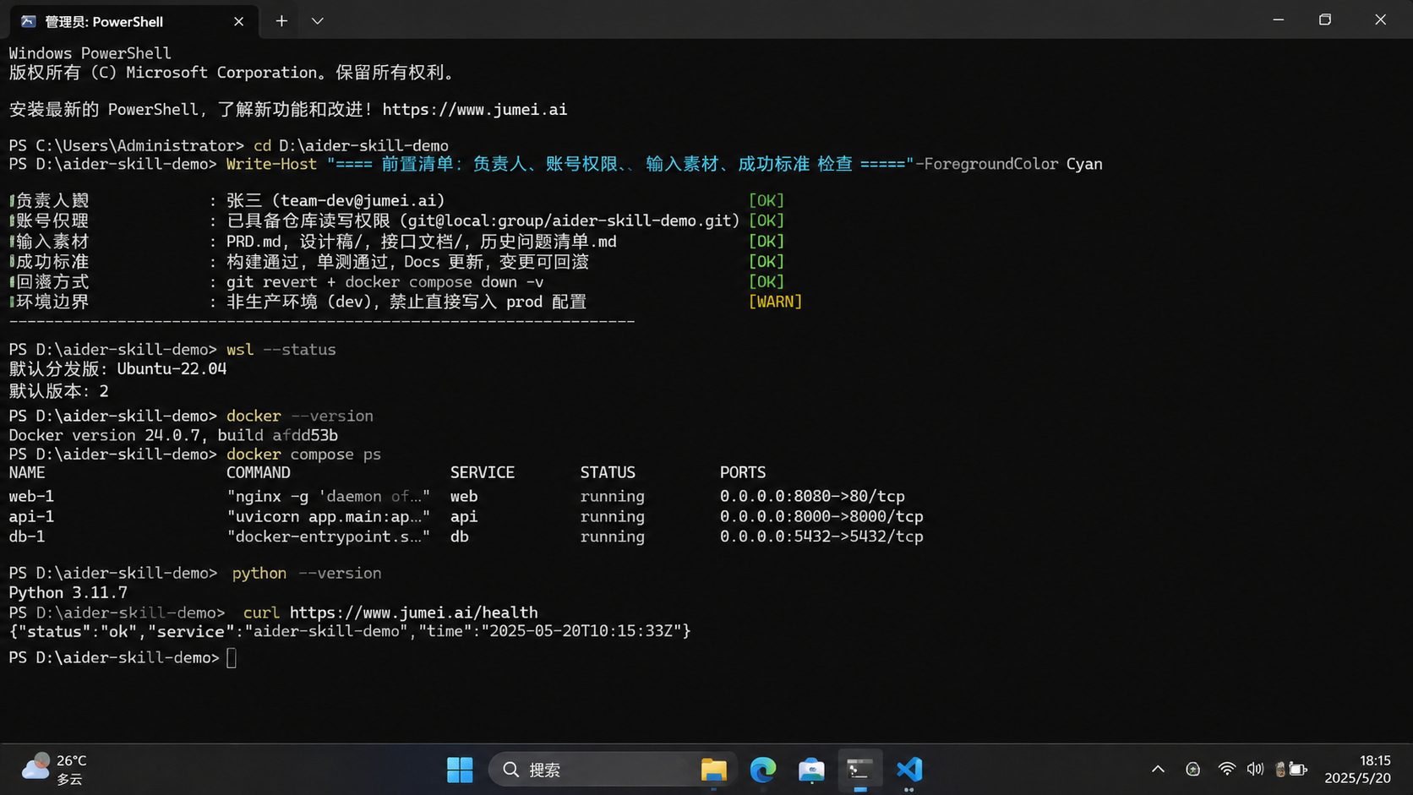
Task: Launch Microsoft Edge from taskbar
Action: pos(762,770)
